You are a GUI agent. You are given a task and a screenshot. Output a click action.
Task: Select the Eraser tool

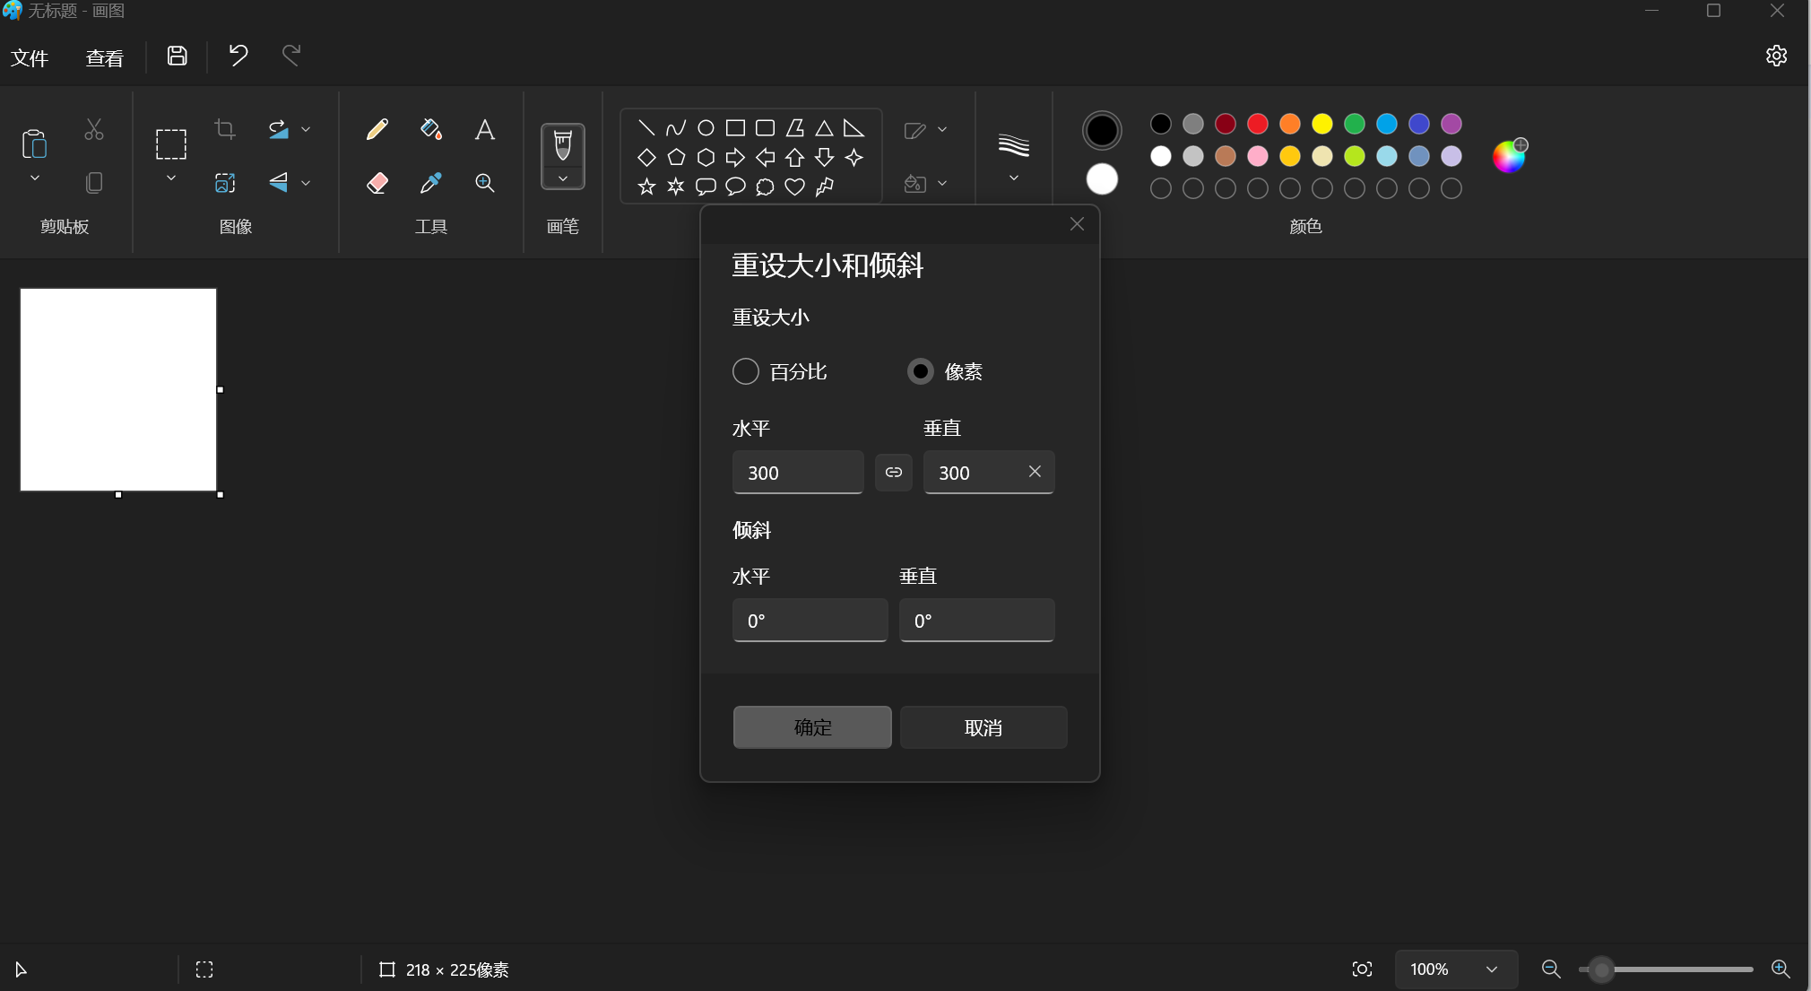tap(377, 183)
